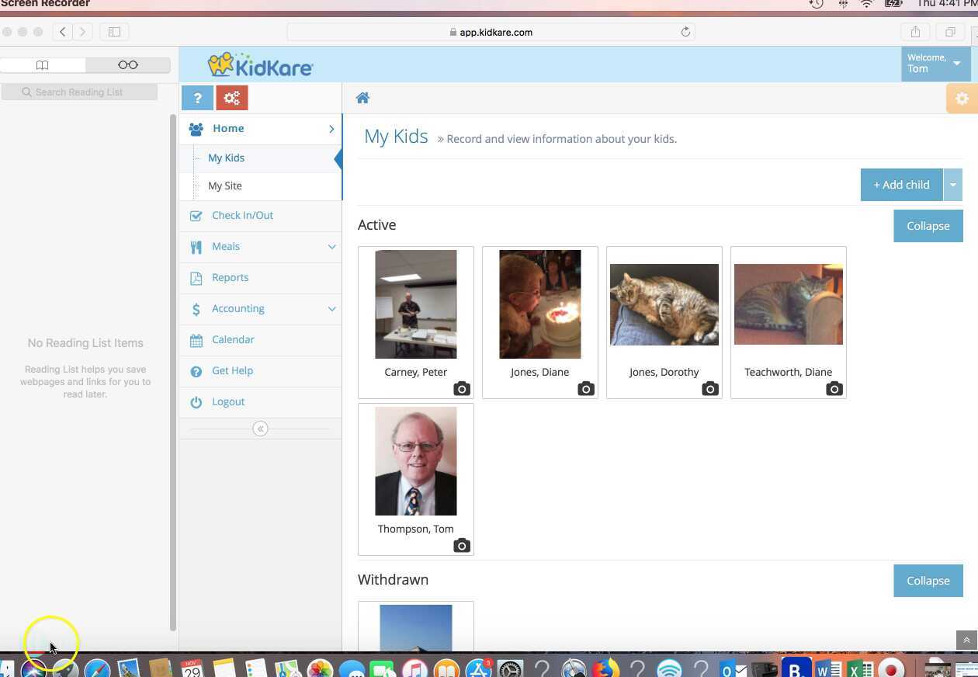Image resolution: width=978 pixels, height=677 pixels.
Task: Open Jones, Diane photo thumbnail
Action: click(x=539, y=304)
